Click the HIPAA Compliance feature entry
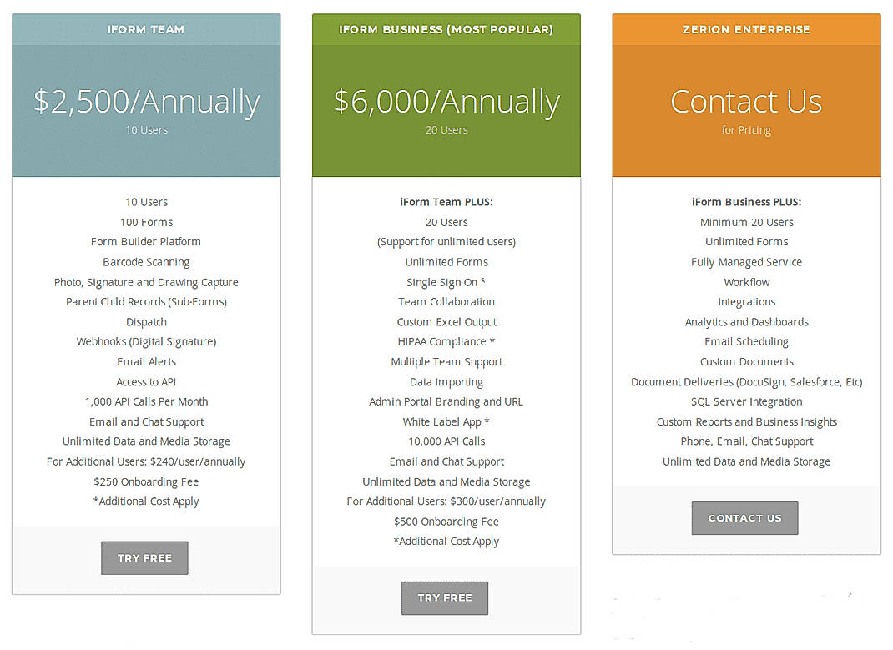The height and width of the screenshot is (650, 893). click(x=446, y=341)
